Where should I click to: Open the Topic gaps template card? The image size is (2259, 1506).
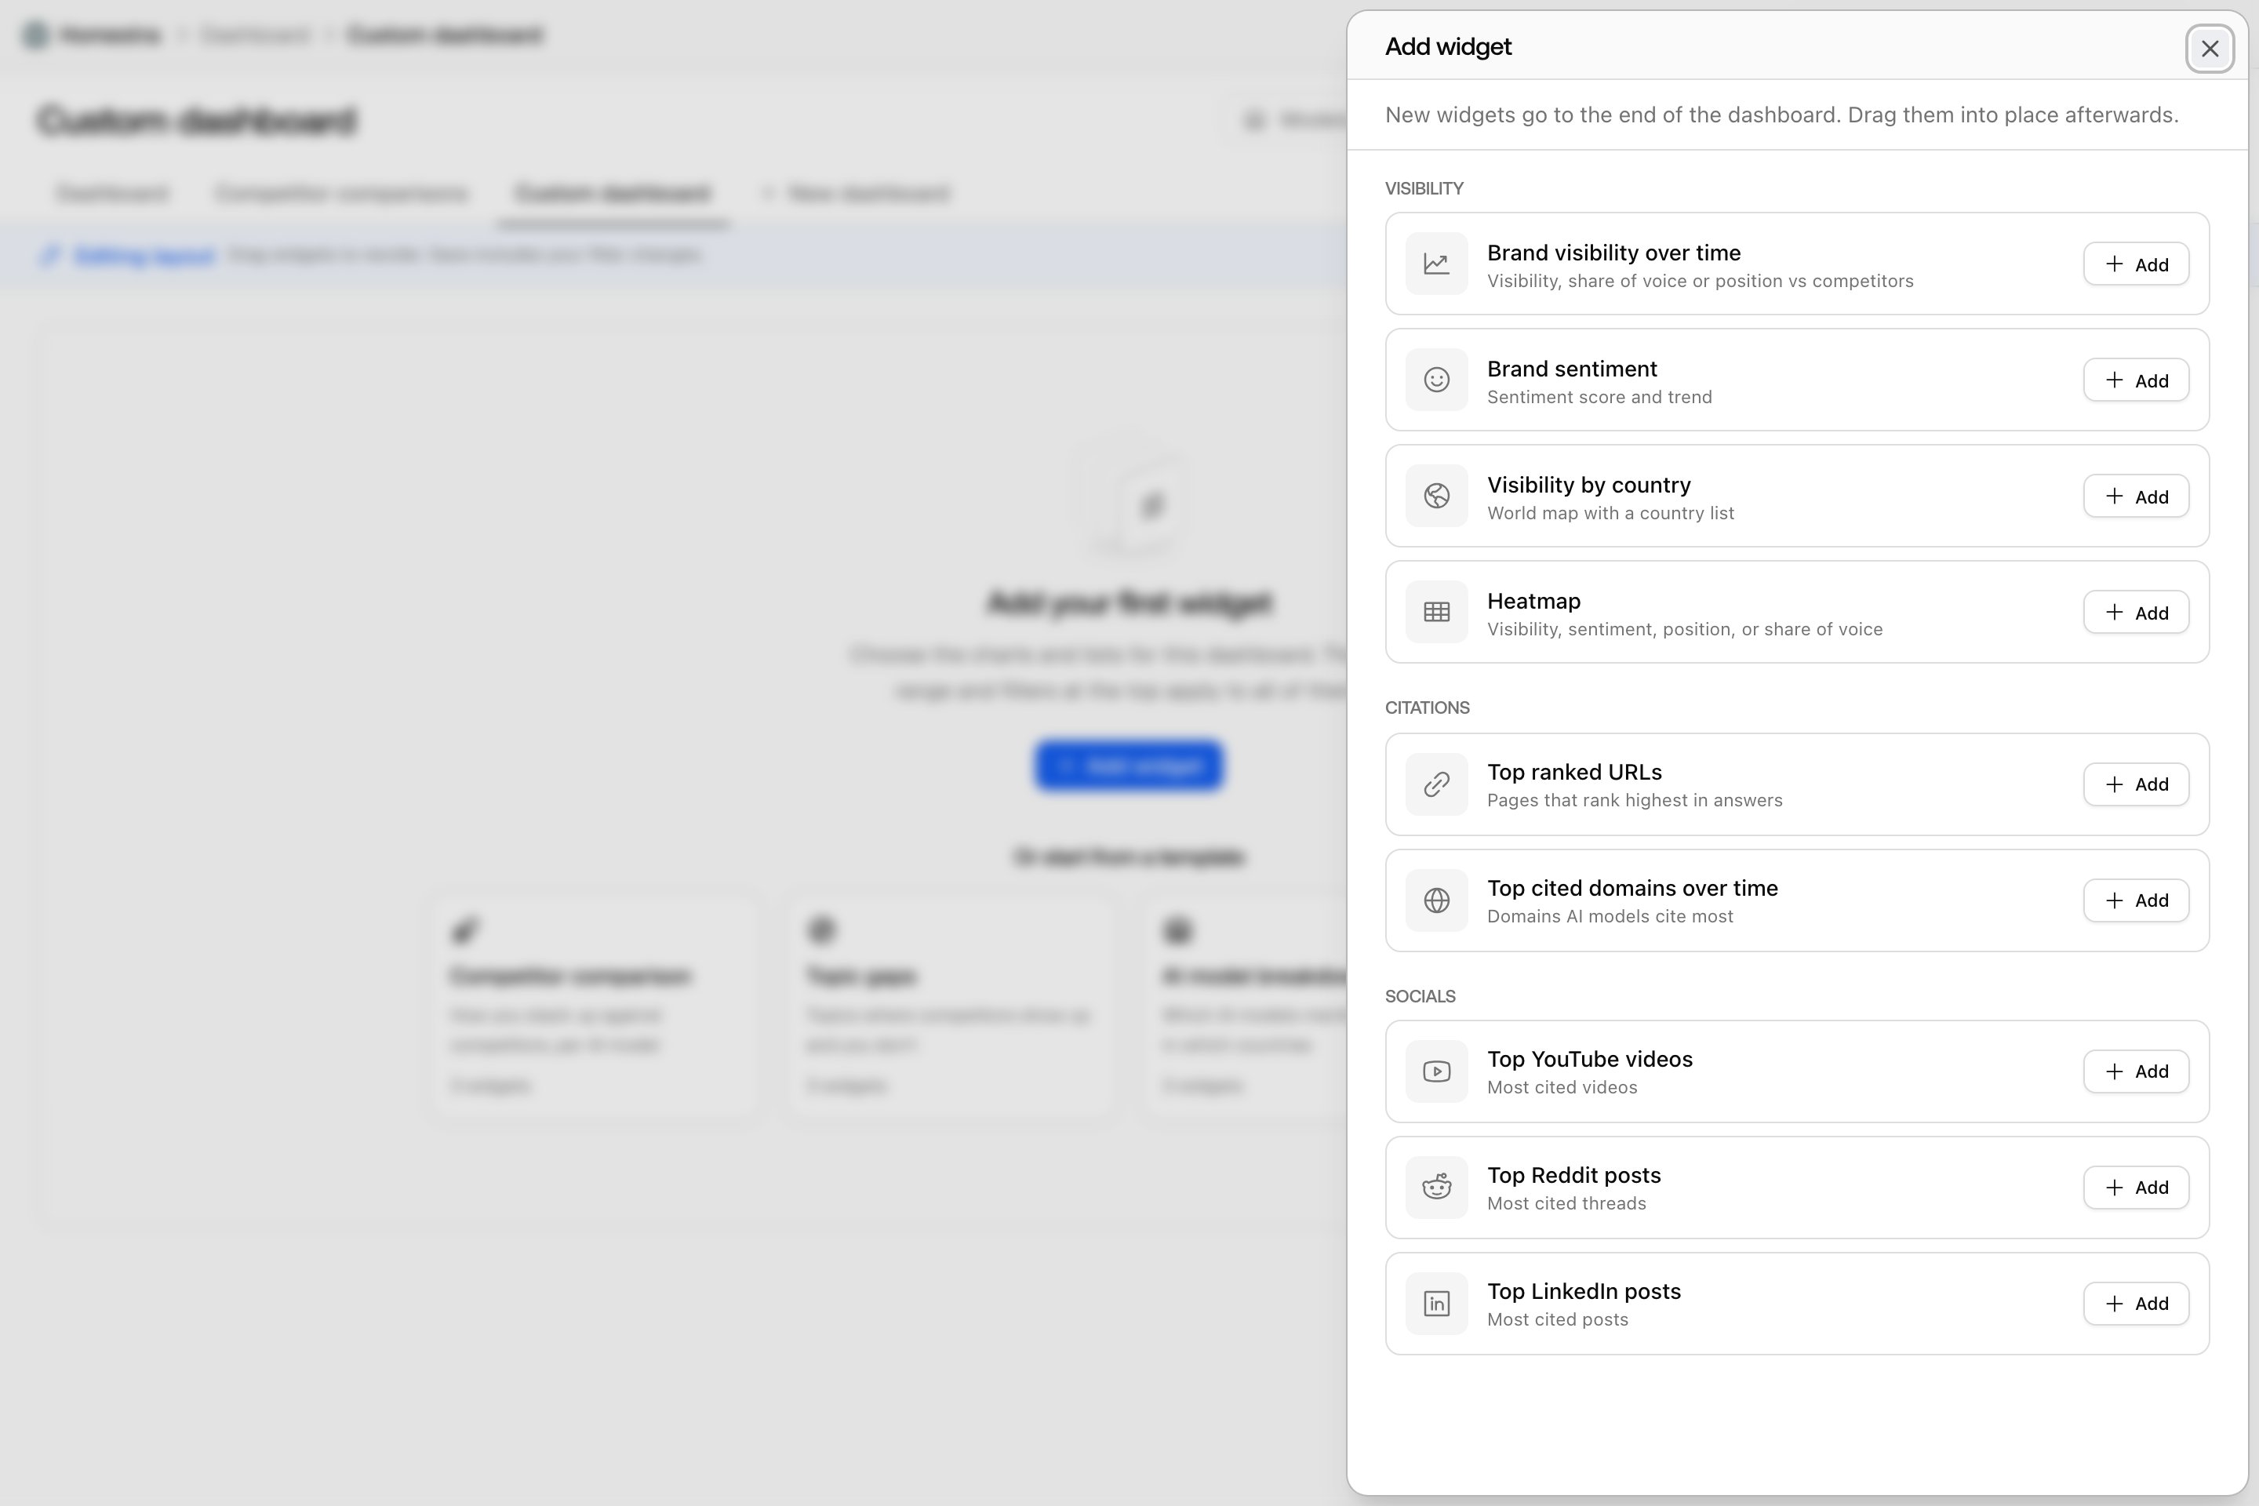(x=951, y=1006)
